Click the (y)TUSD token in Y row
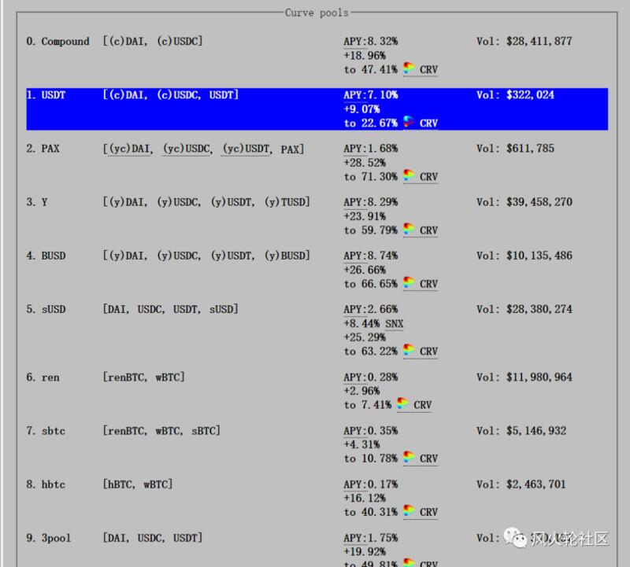630x567 pixels. tap(287, 202)
